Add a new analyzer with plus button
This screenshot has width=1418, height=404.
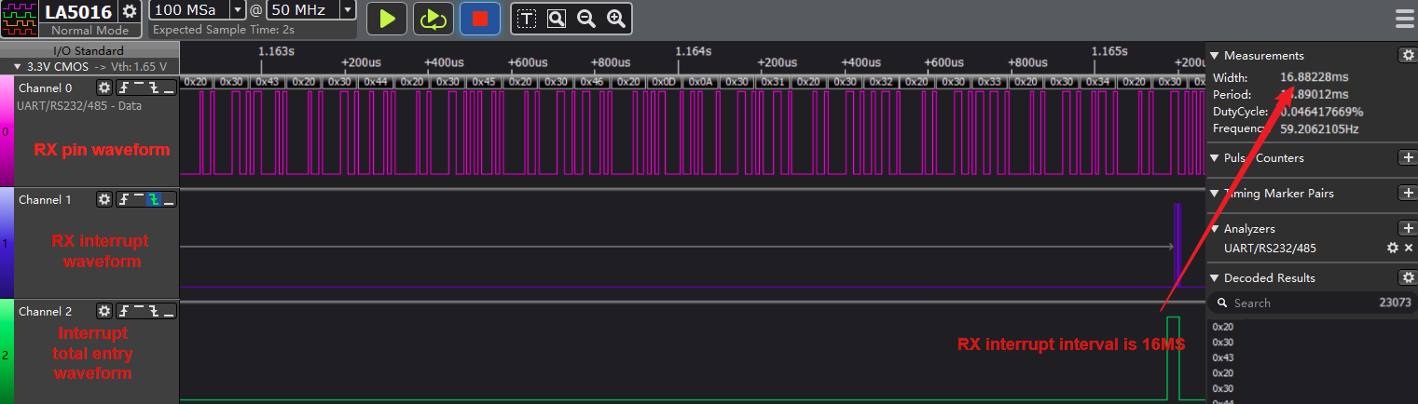[x=1408, y=229]
